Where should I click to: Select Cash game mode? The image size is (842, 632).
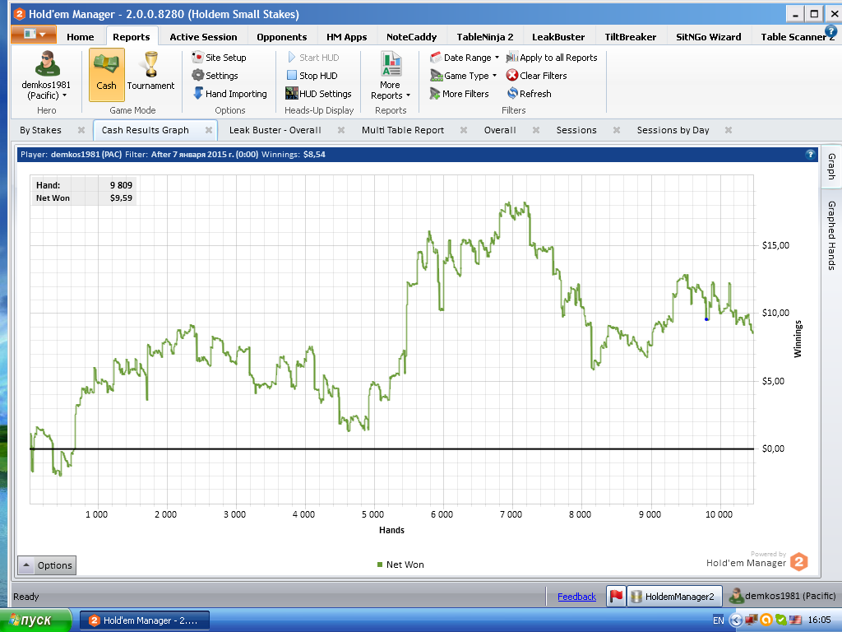(x=106, y=74)
